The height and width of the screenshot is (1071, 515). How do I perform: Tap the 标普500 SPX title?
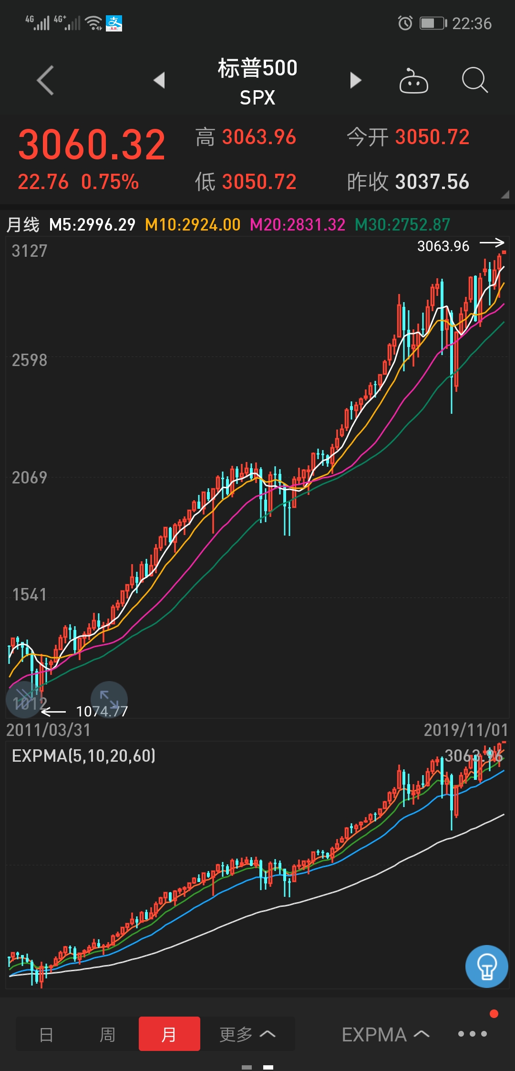[257, 81]
